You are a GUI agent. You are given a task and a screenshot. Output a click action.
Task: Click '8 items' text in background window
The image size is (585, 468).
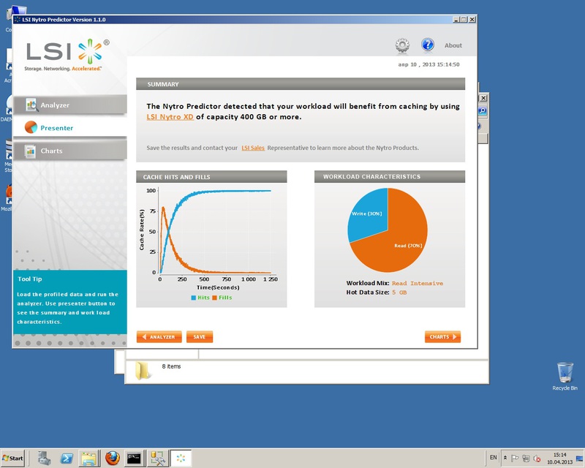point(171,366)
